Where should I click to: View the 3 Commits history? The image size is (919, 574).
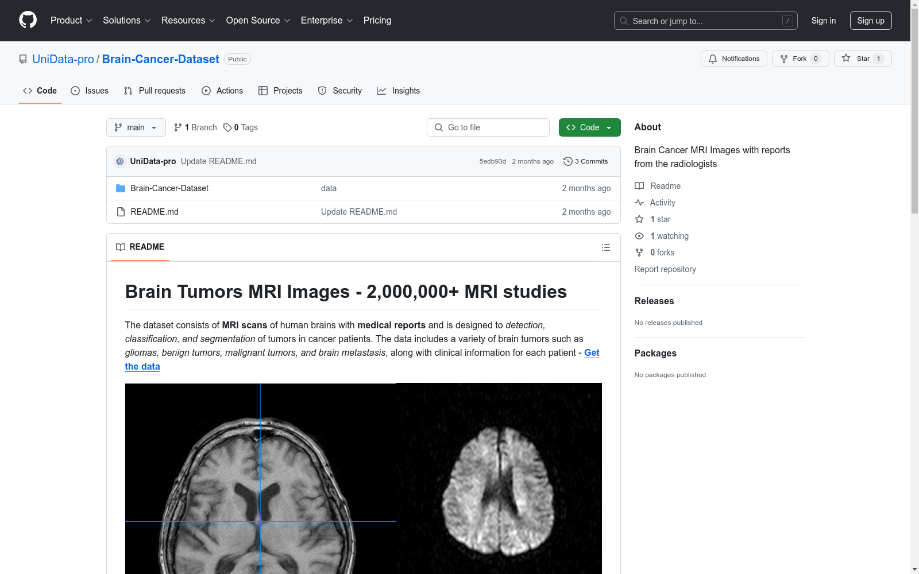point(585,161)
